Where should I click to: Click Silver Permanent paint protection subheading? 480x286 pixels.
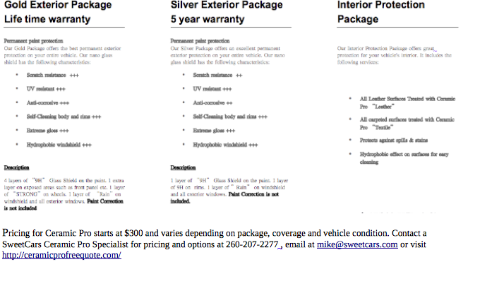[x=200, y=41]
